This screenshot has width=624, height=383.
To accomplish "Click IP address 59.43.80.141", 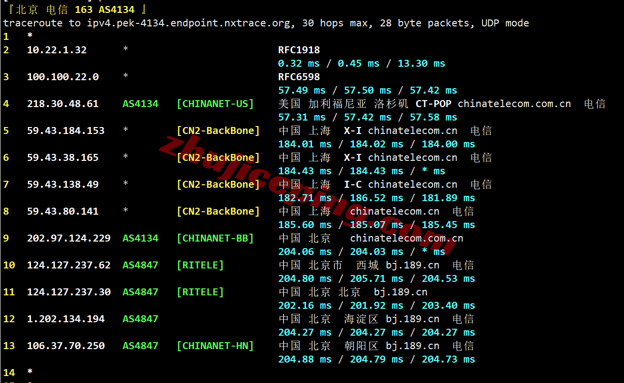I will (x=63, y=211).
